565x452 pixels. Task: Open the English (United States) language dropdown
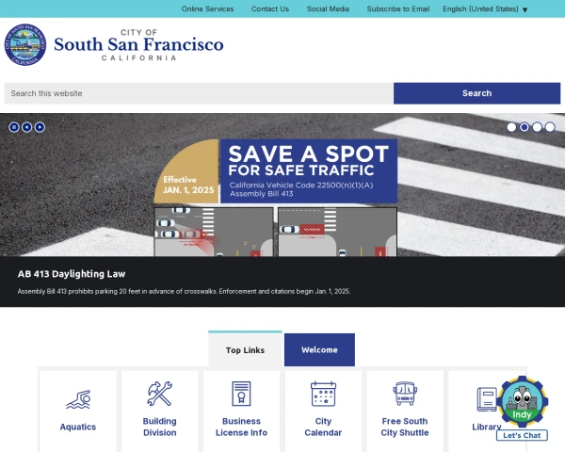point(485,9)
